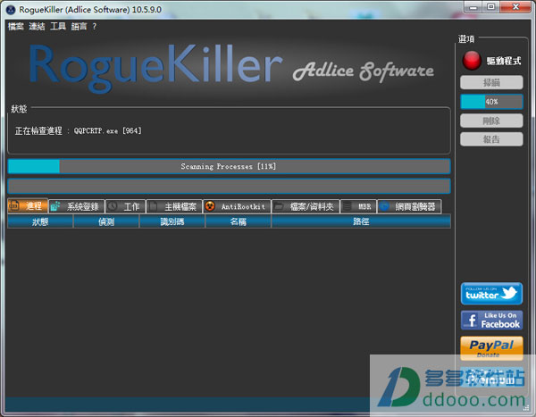Click the 報告 report button

[491, 139]
